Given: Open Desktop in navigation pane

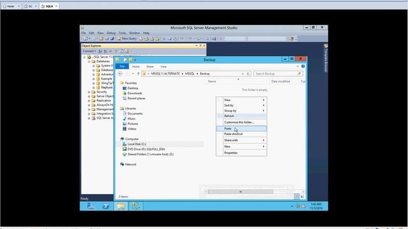Looking at the screenshot, I should click(x=133, y=88).
